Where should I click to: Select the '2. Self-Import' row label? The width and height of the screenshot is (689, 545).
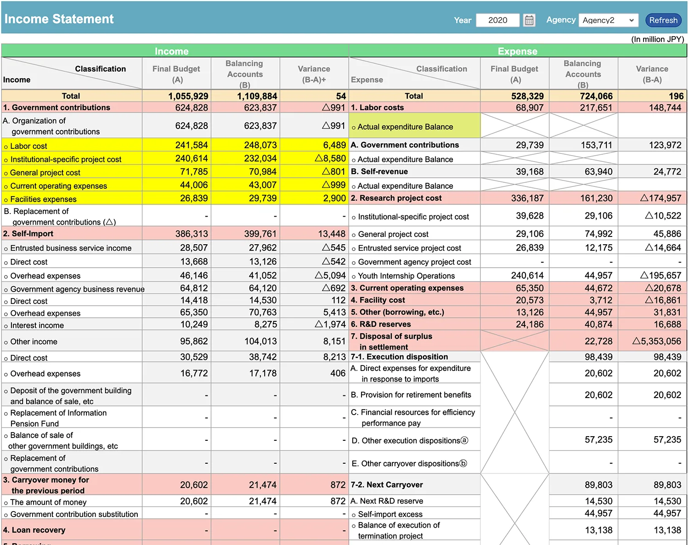click(28, 234)
